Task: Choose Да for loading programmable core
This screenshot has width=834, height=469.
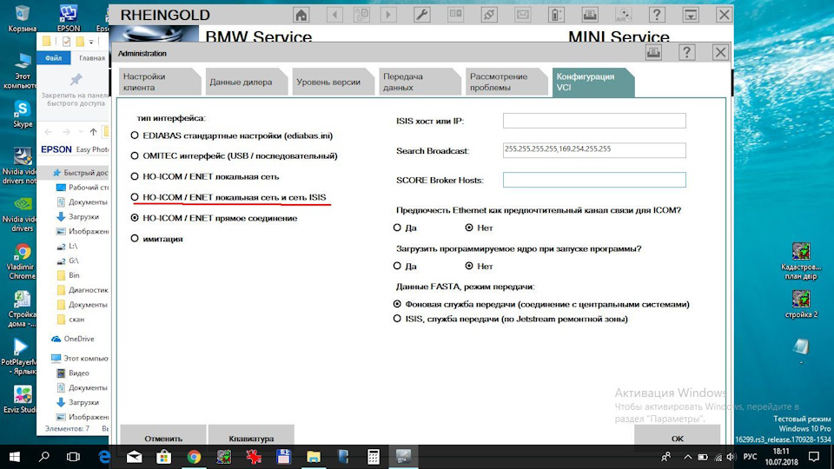Action: (x=397, y=266)
